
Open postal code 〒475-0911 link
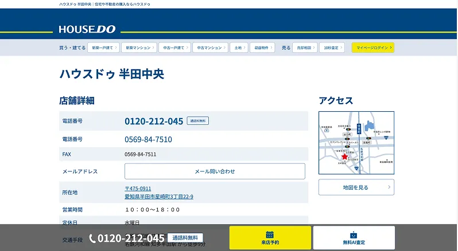pos(138,189)
